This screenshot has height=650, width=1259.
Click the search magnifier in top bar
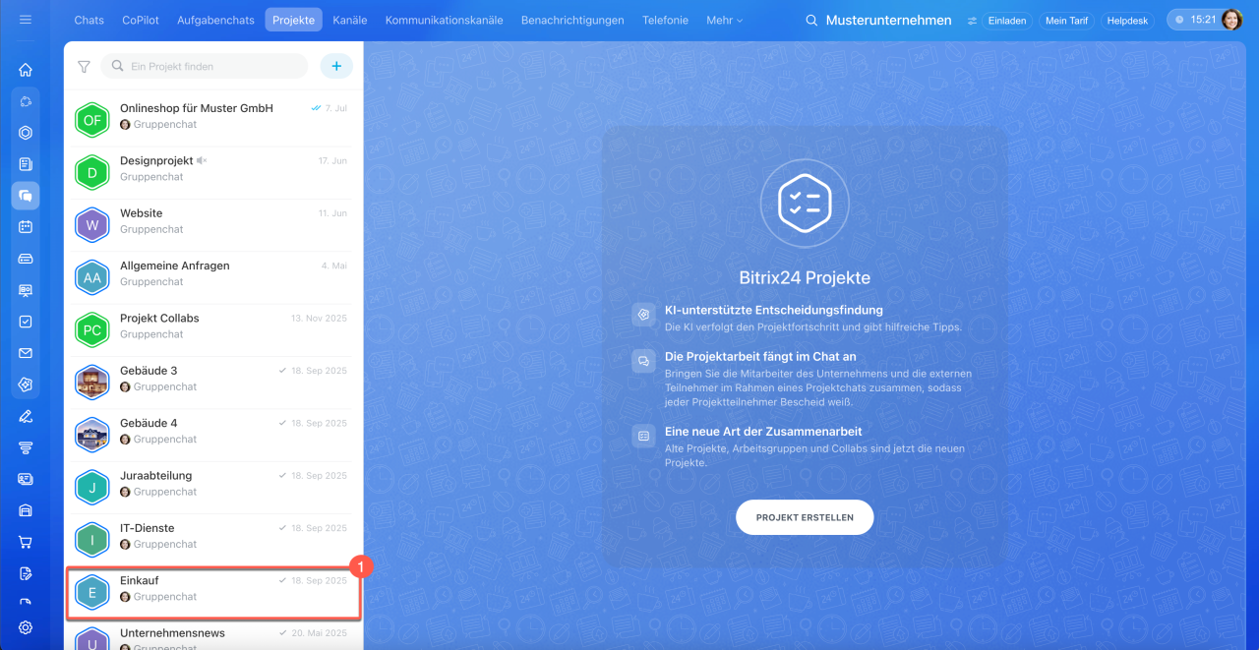tap(811, 20)
